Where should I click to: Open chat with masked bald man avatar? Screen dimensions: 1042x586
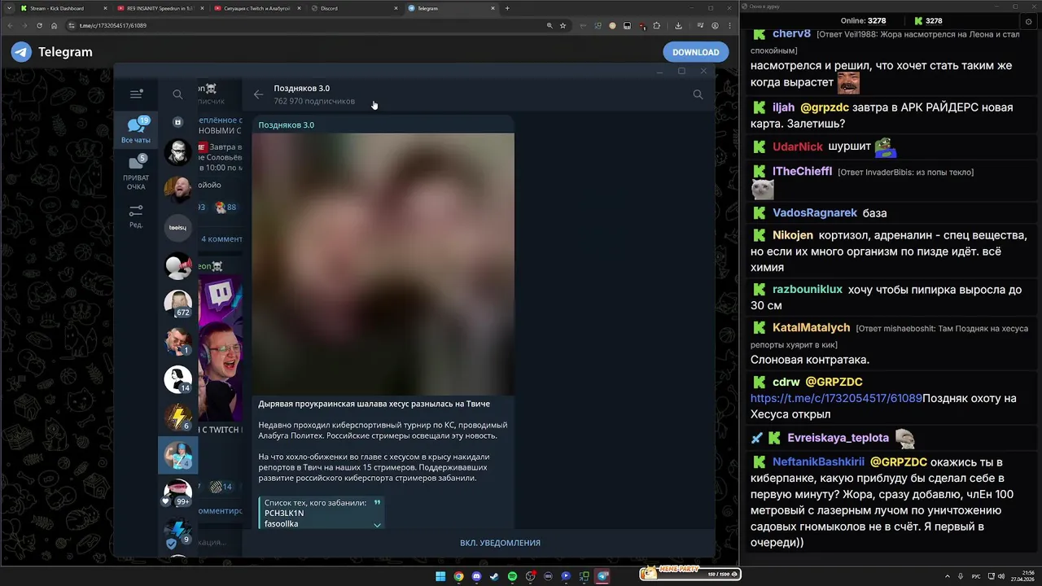[x=178, y=151]
